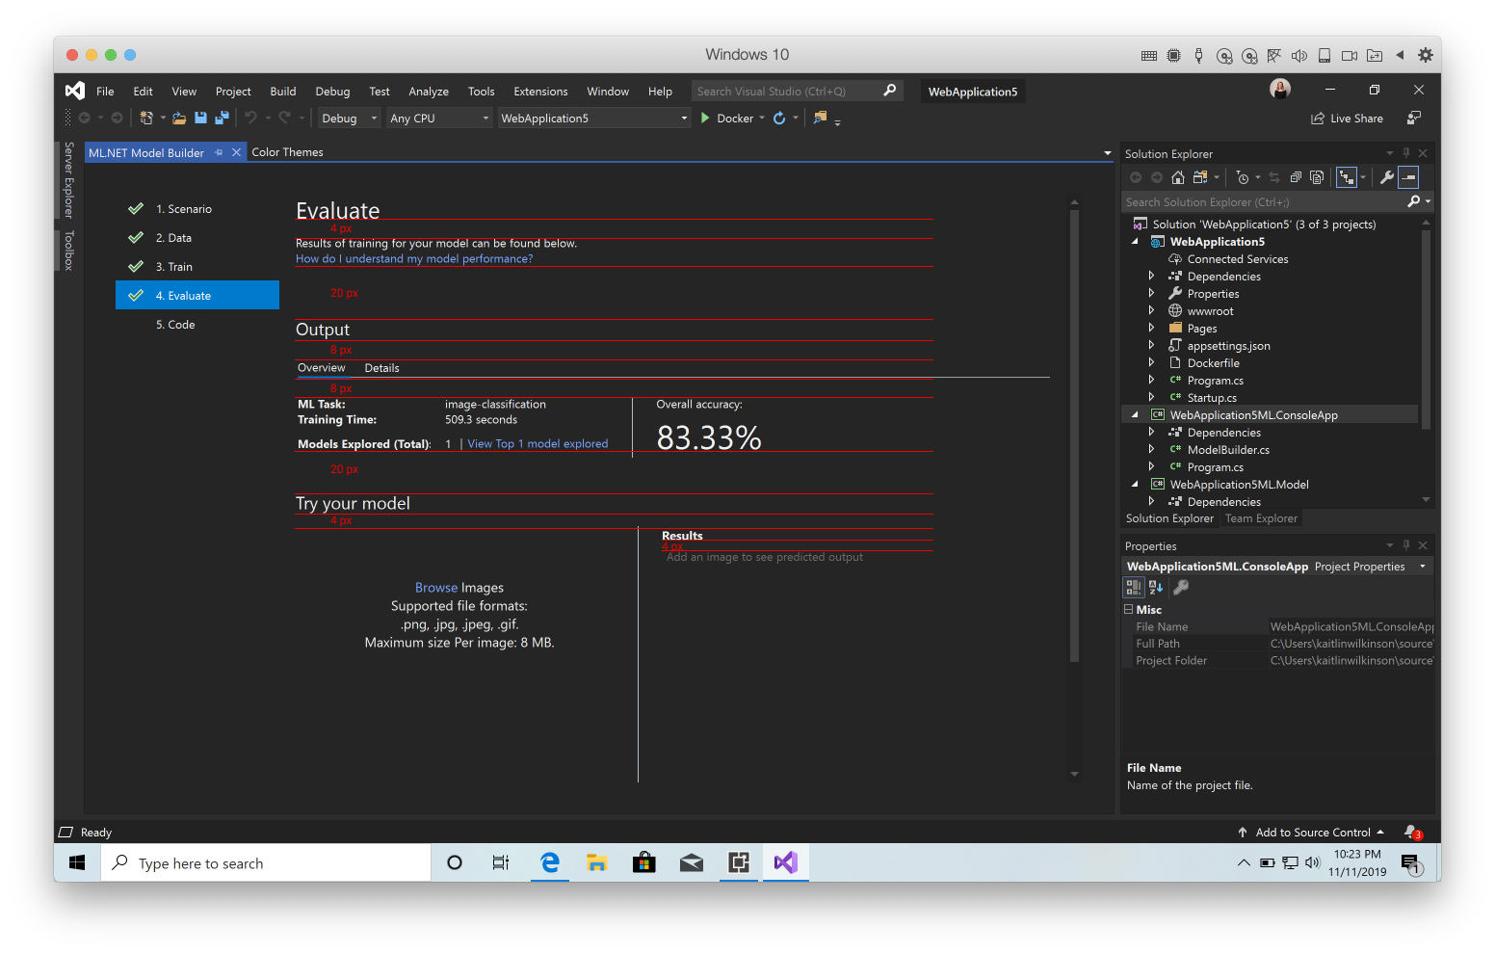Click Add to Source Control
The width and height of the screenshot is (1495, 953).
[x=1311, y=833]
